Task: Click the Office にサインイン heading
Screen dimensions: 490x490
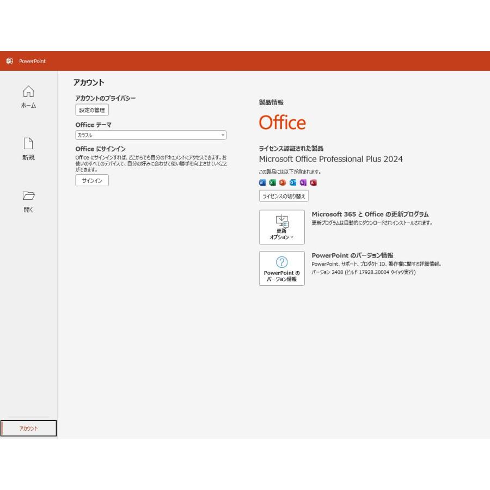Action: tap(100, 149)
